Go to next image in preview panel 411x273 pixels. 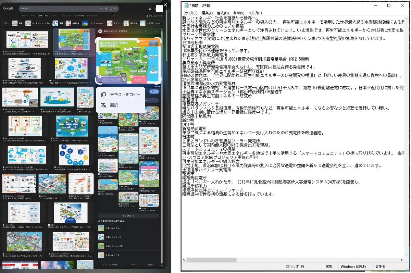point(145,31)
